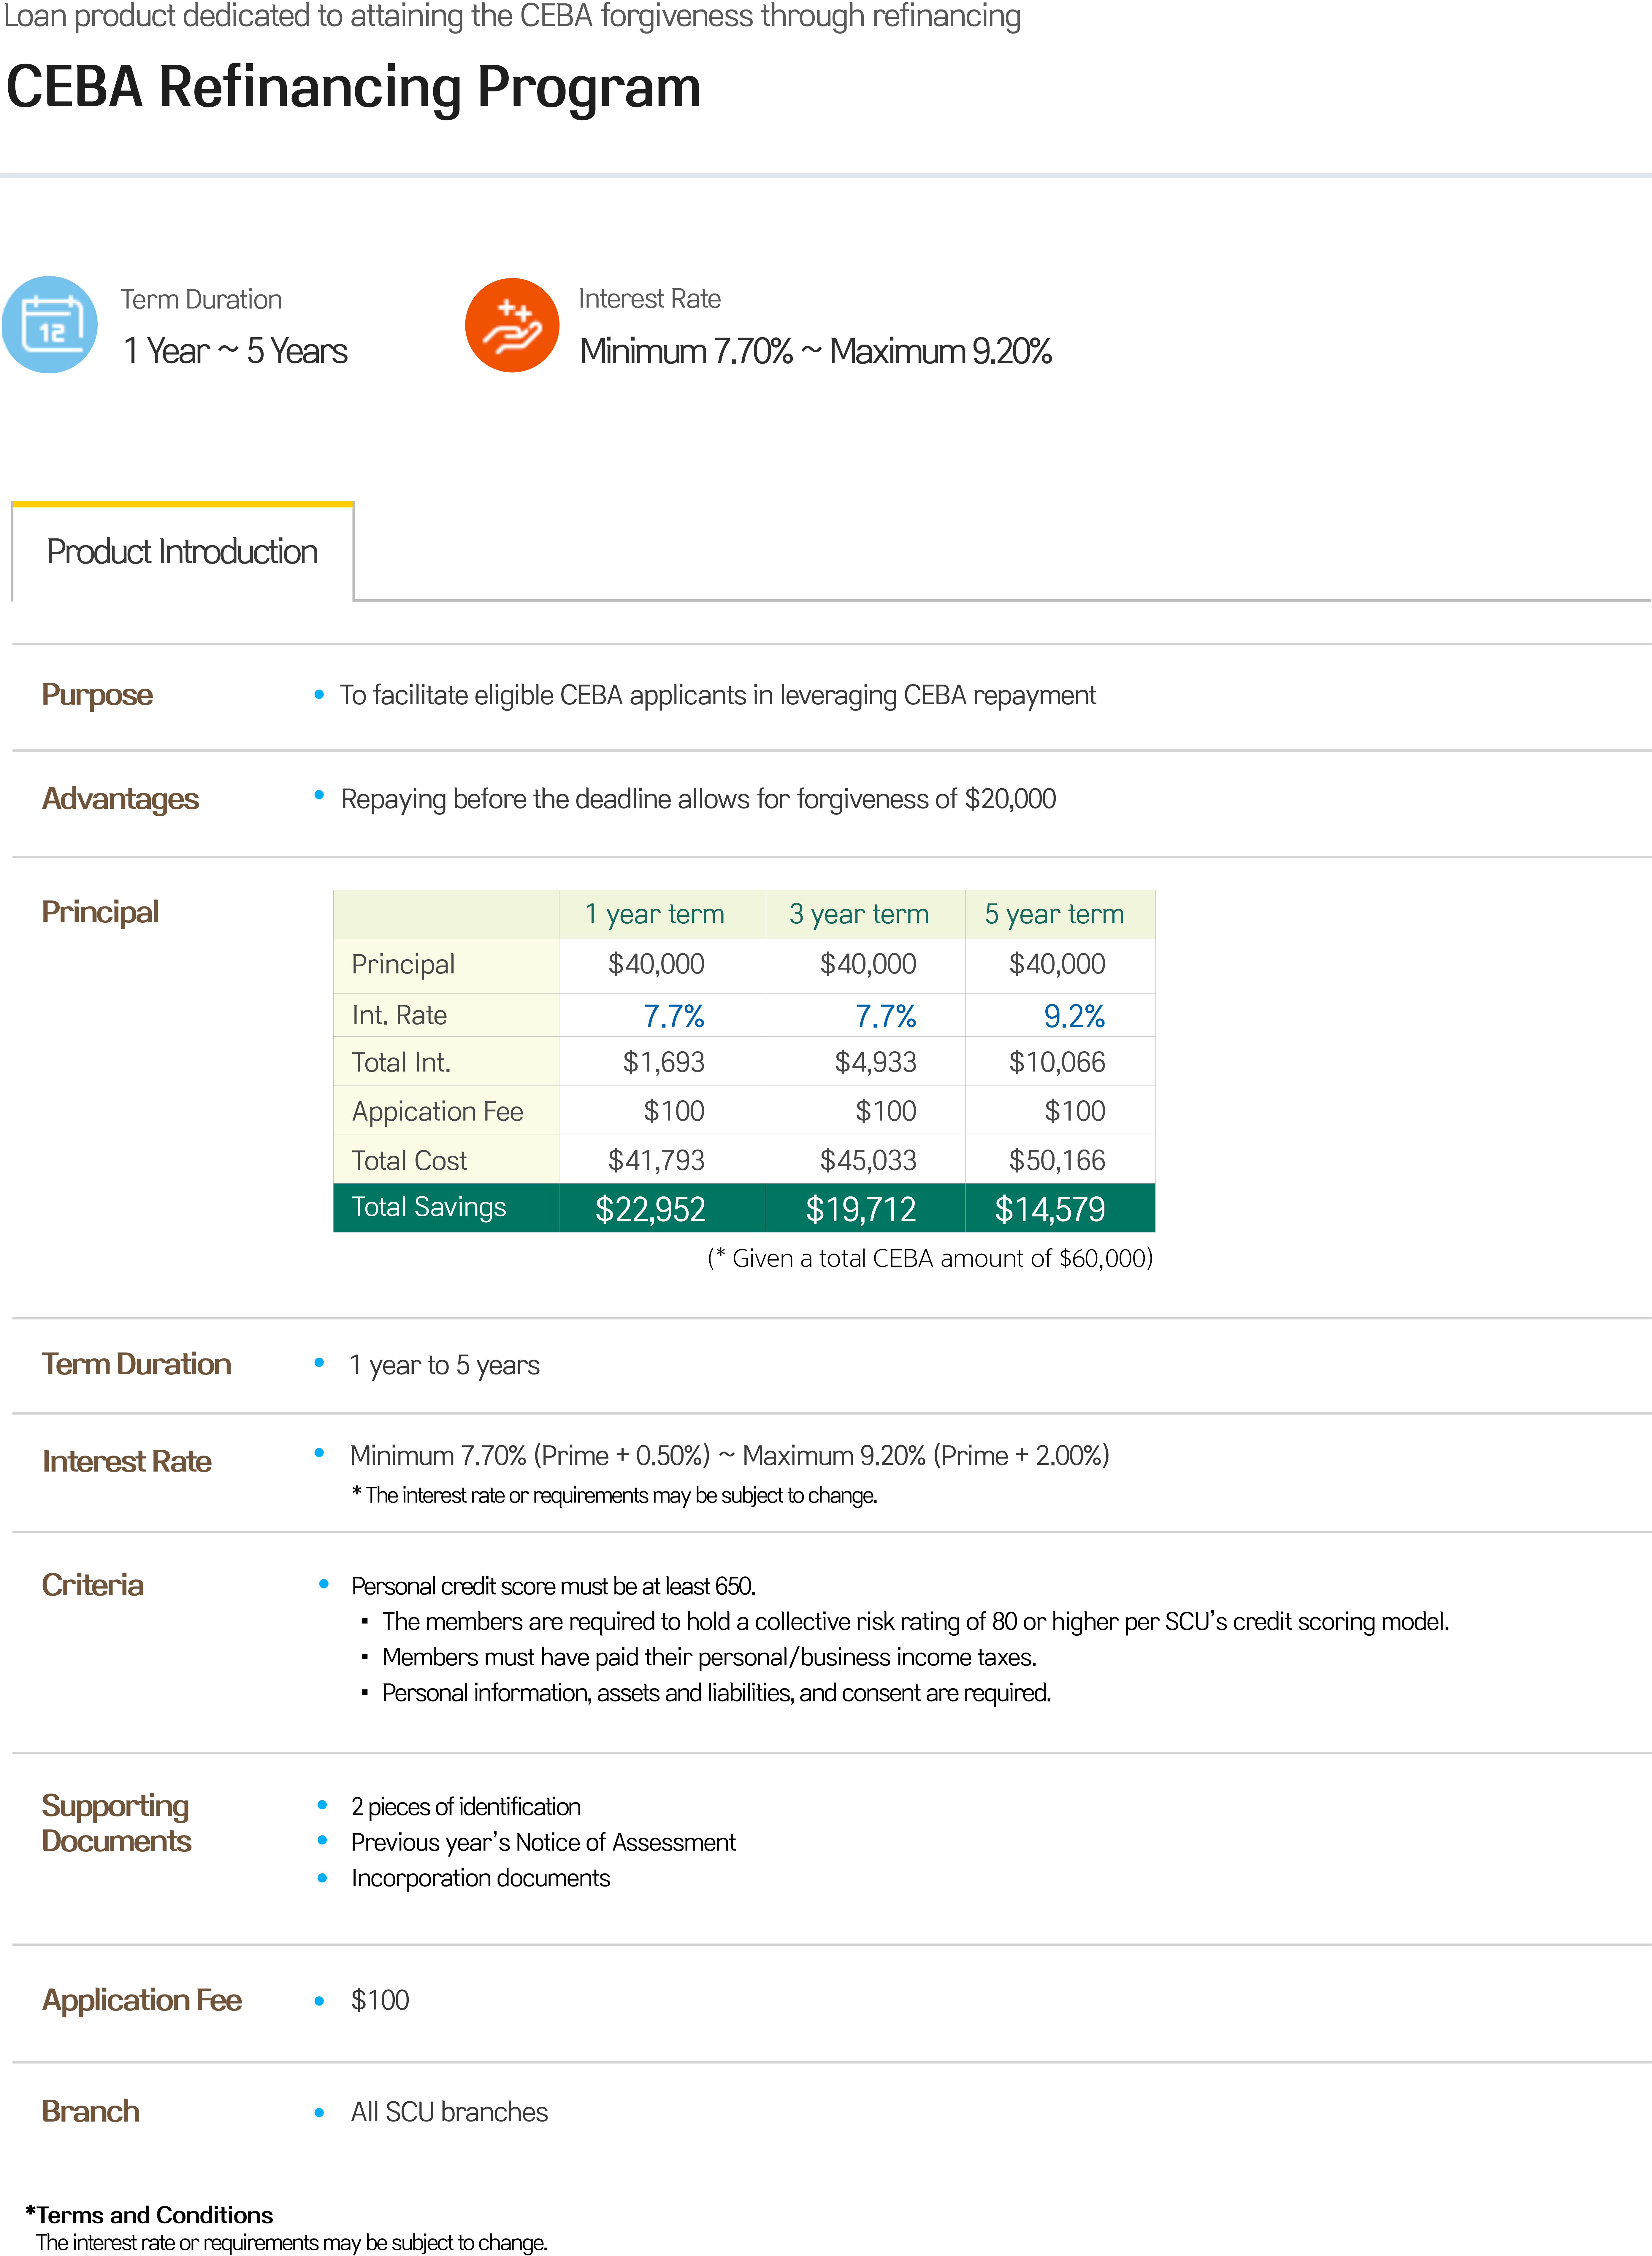The width and height of the screenshot is (1652, 2256).
Task: Select Total Int. value $4,933
Action: tap(876, 1062)
